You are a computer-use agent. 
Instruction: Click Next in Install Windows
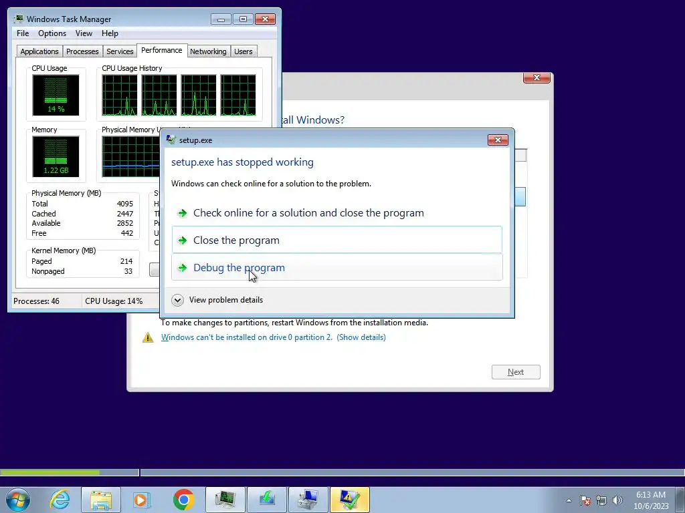(x=516, y=371)
